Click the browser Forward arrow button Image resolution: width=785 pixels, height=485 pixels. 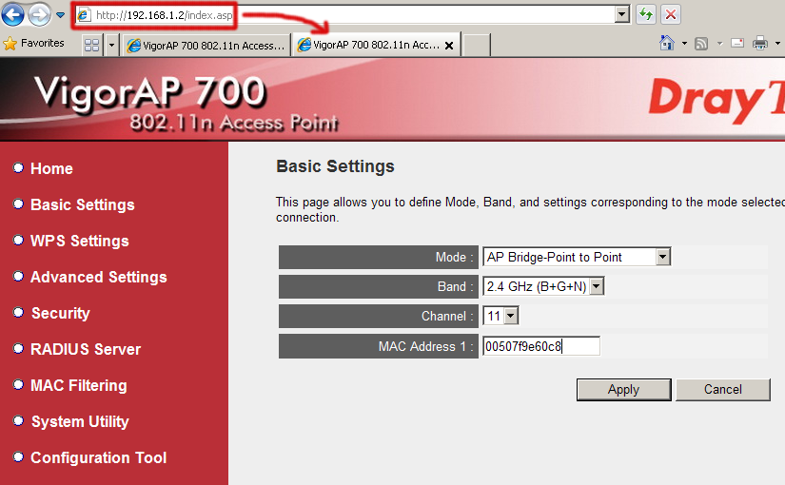[40, 14]
